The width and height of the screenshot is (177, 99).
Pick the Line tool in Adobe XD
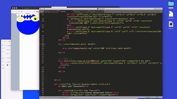pos(3,55)
